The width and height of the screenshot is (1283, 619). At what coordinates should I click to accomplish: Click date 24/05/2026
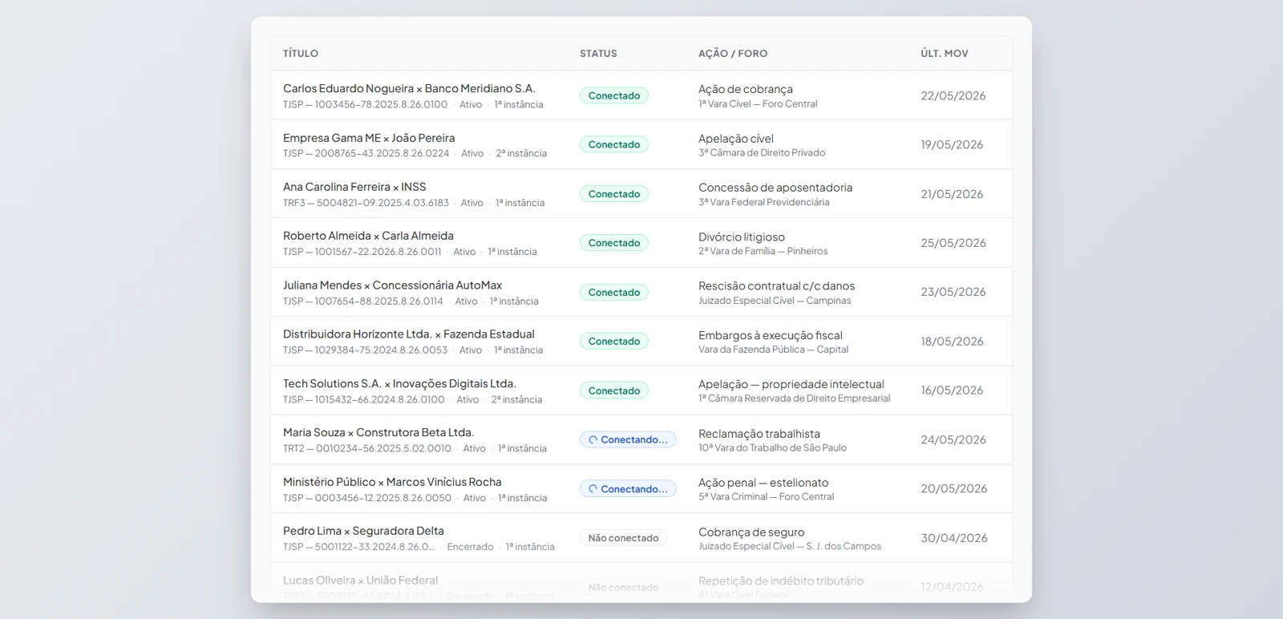(x=953, y=439)
